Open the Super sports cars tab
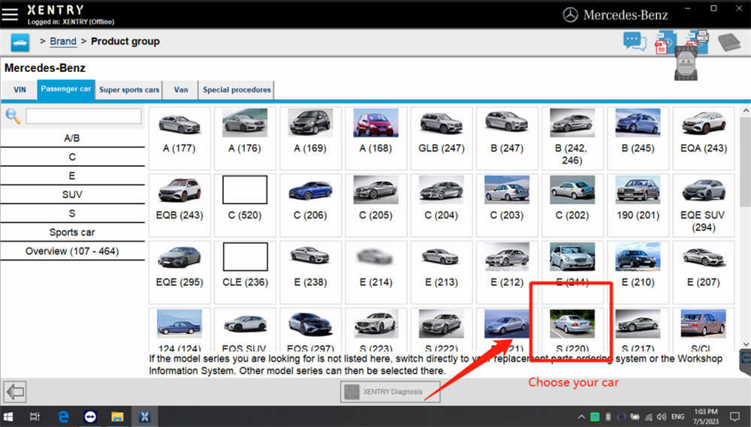 (x=129, y=90)
